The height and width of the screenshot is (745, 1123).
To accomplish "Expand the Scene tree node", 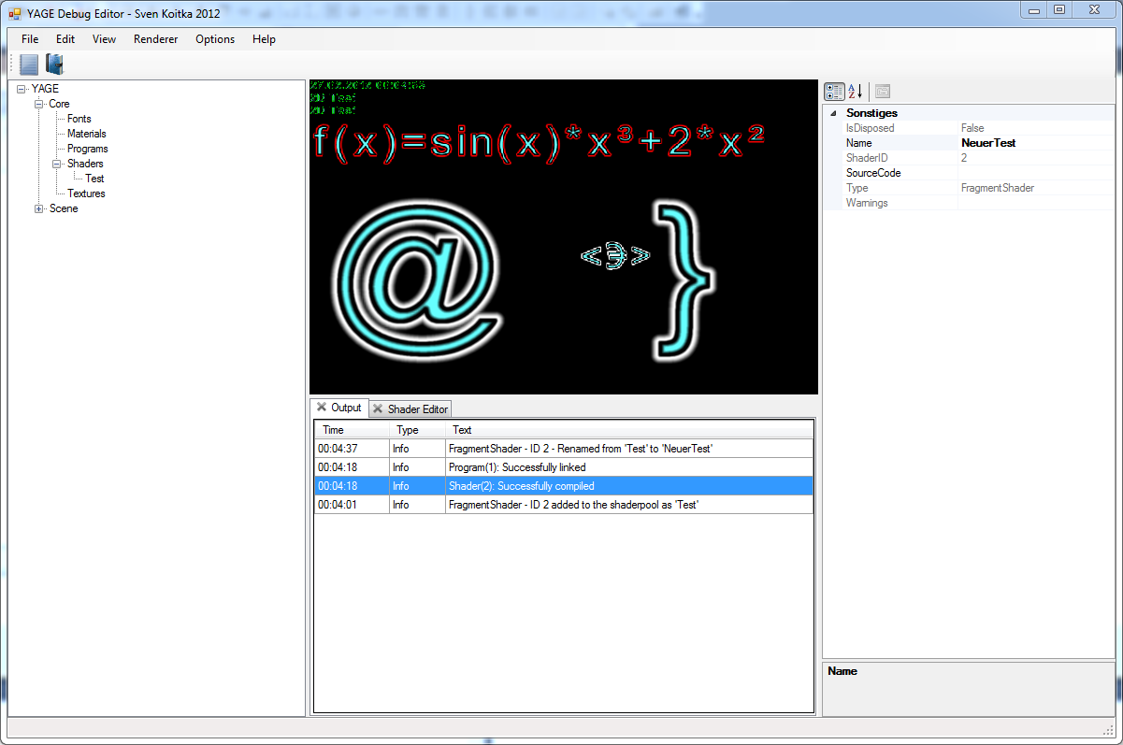I will pos(39,208).
